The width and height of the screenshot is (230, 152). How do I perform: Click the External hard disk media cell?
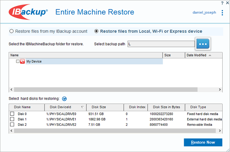(x=204, y=119)
